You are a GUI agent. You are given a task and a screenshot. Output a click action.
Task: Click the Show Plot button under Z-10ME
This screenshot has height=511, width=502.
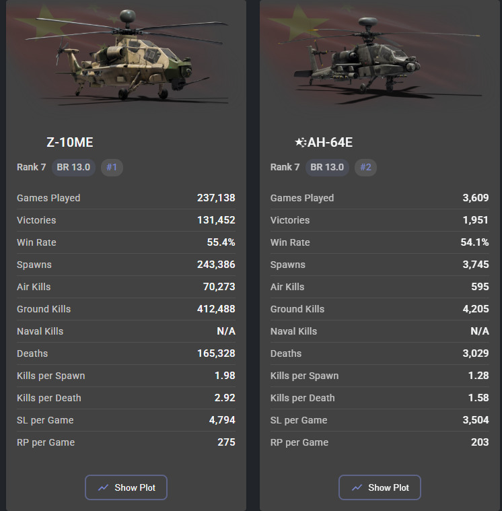tap(126, 487)
